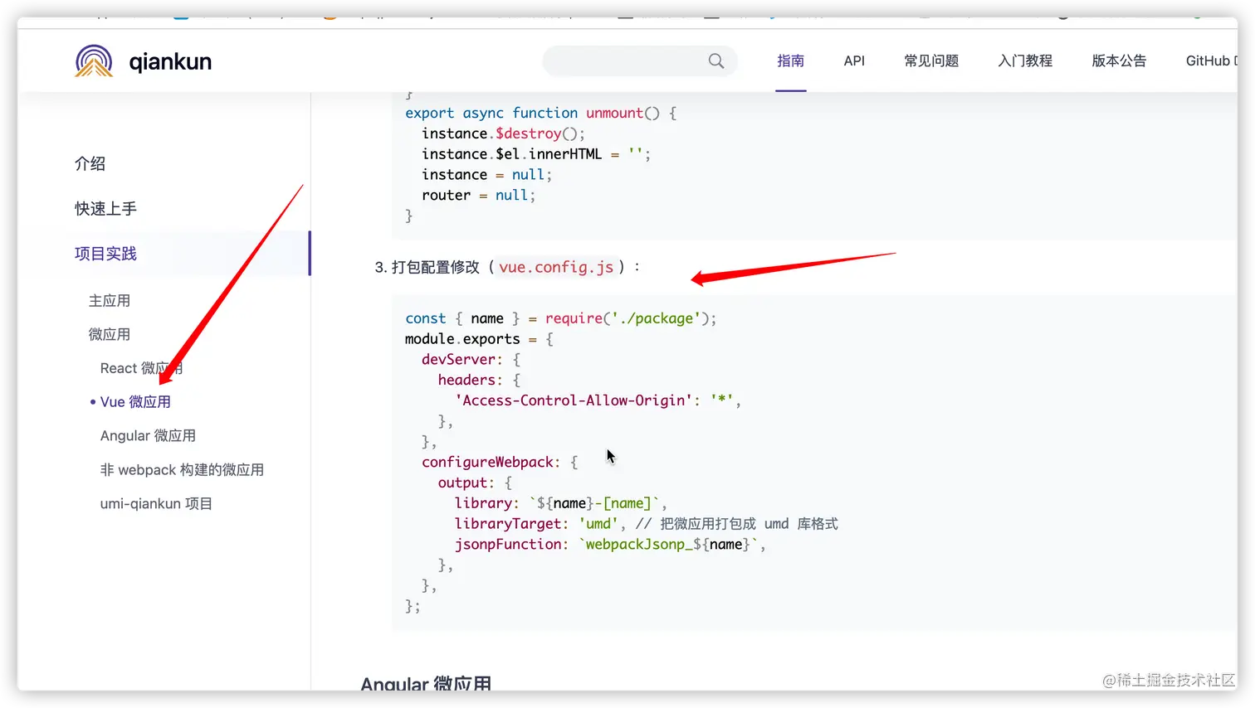The height and width of the screenshot is (708, 1255).
Task: Select 项目实践 in the sidebar
Action: click(x=105, y=253)
